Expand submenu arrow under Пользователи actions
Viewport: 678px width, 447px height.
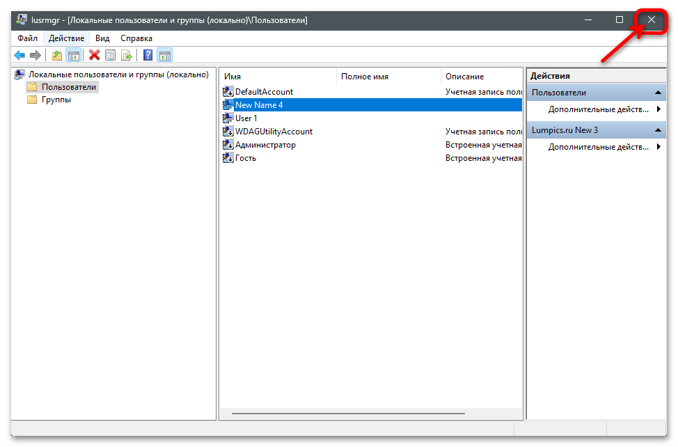pos(659,109)
